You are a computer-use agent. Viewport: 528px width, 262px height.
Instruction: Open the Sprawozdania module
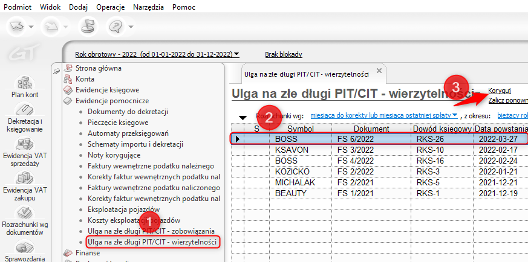tap(24, 251)
